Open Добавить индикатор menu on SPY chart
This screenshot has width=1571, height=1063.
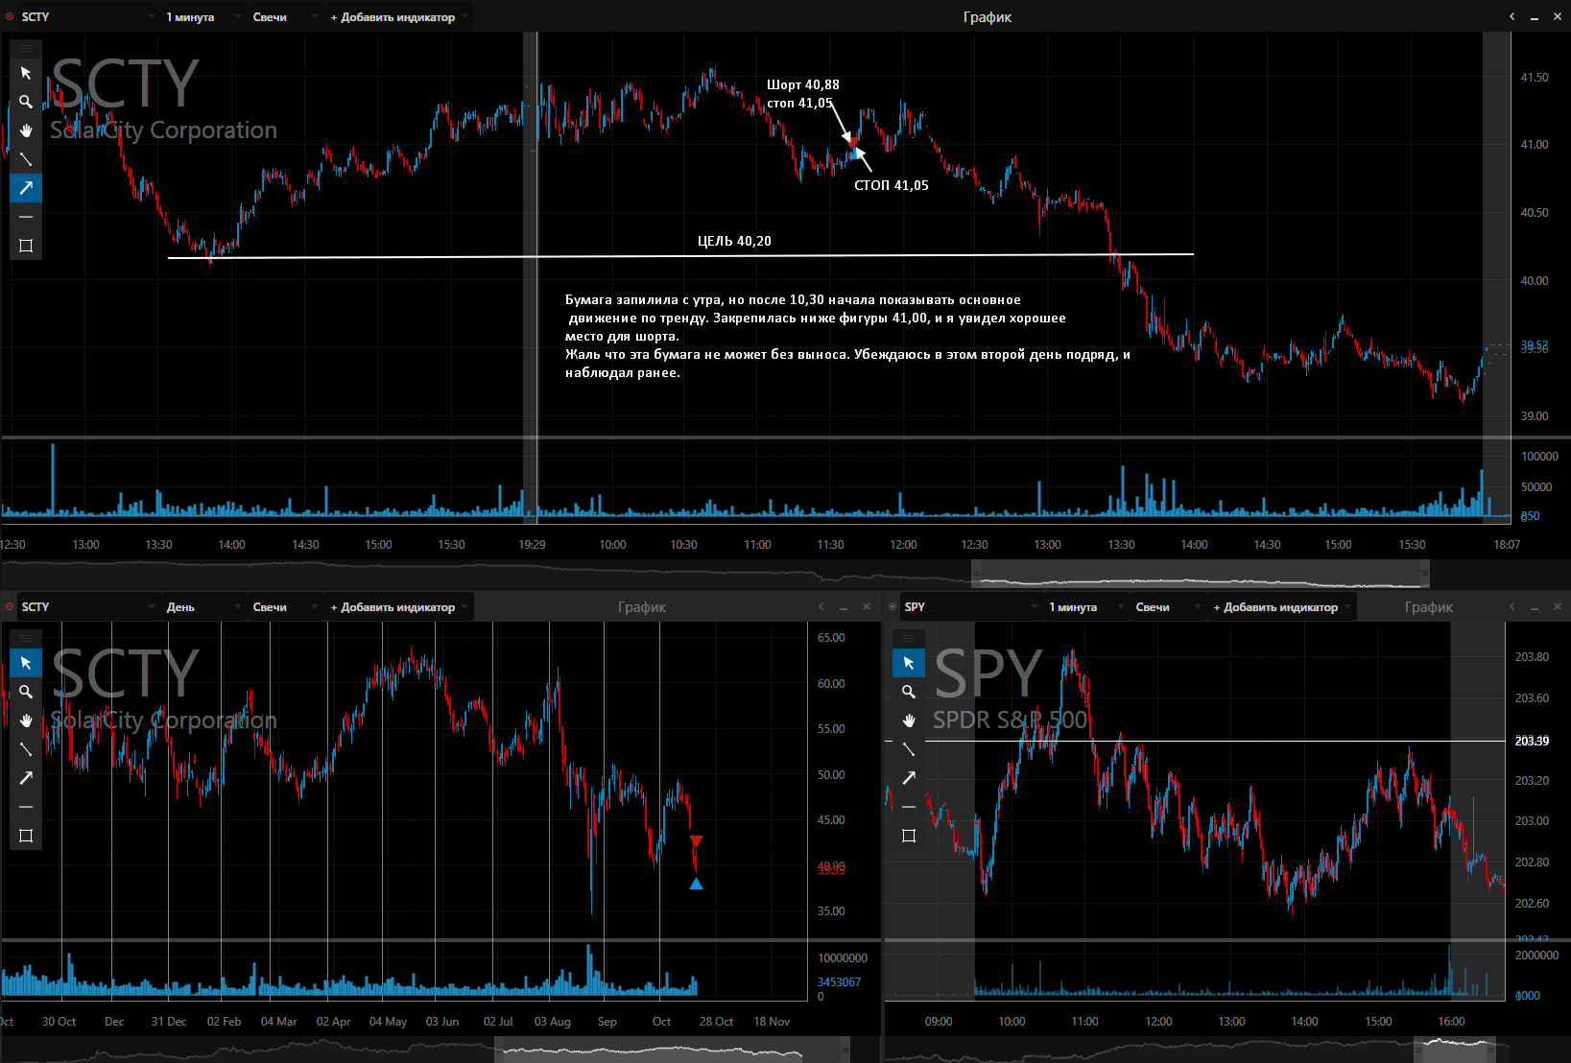click(1282, 606)
